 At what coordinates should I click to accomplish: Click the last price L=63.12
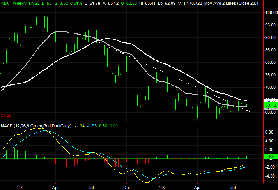(50, 3)
